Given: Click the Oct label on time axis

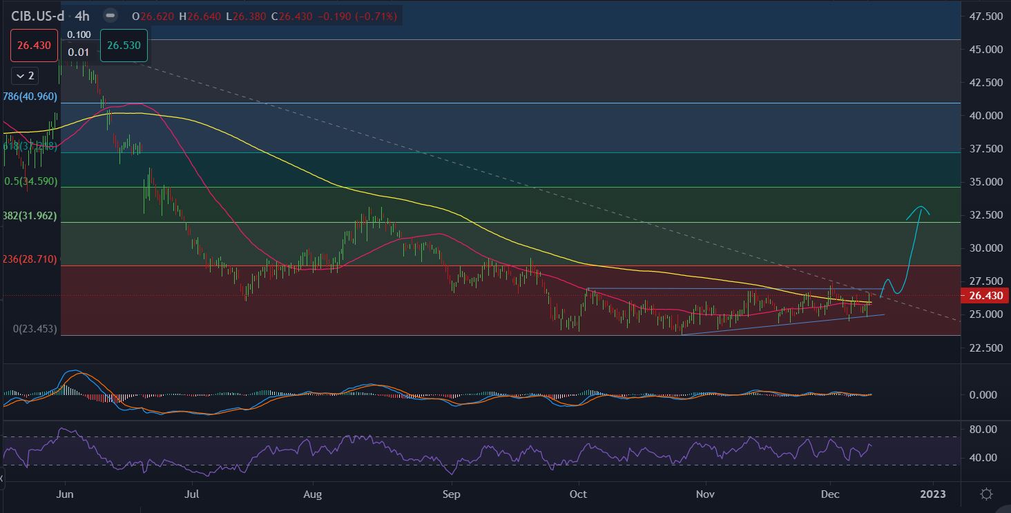Looking at the screenshot, I should [577, 494].
